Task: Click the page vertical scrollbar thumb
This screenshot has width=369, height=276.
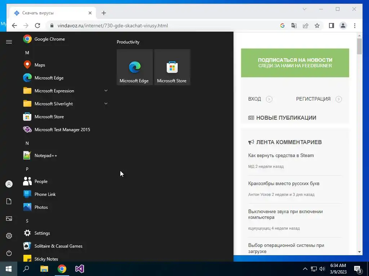Action: (359, 46)
